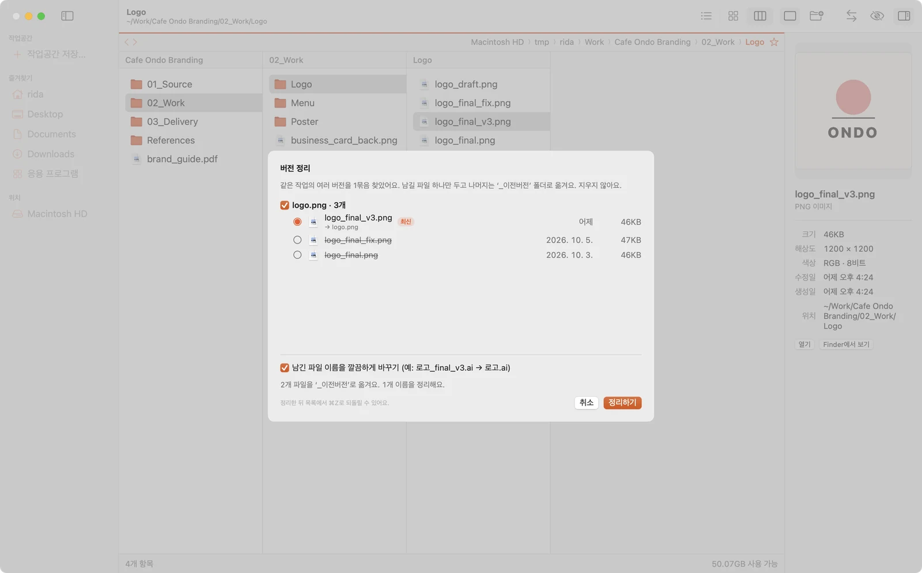Go forward with the right chevron
The image size is (922, 573).
[135, 42]
